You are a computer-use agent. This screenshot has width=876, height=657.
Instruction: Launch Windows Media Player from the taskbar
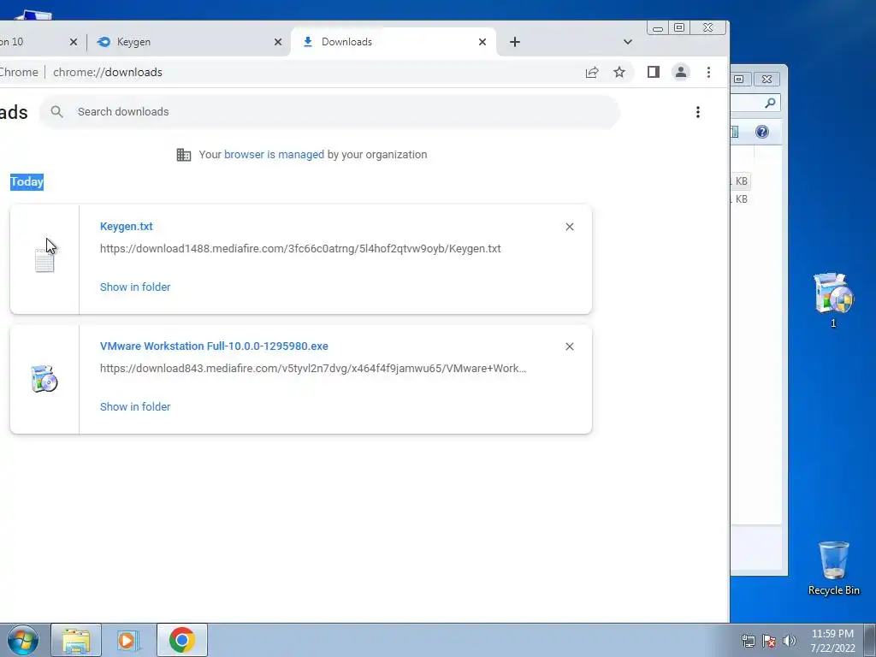point(128,640)
